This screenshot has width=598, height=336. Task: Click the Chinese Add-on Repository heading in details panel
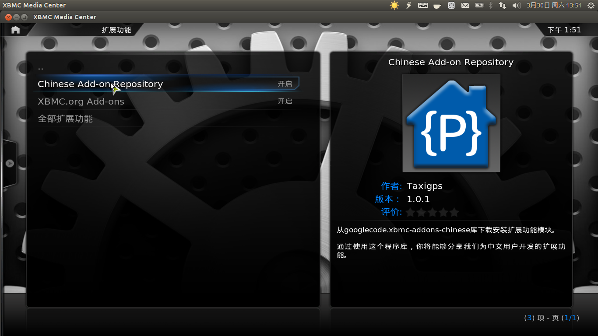click(451, 62)
